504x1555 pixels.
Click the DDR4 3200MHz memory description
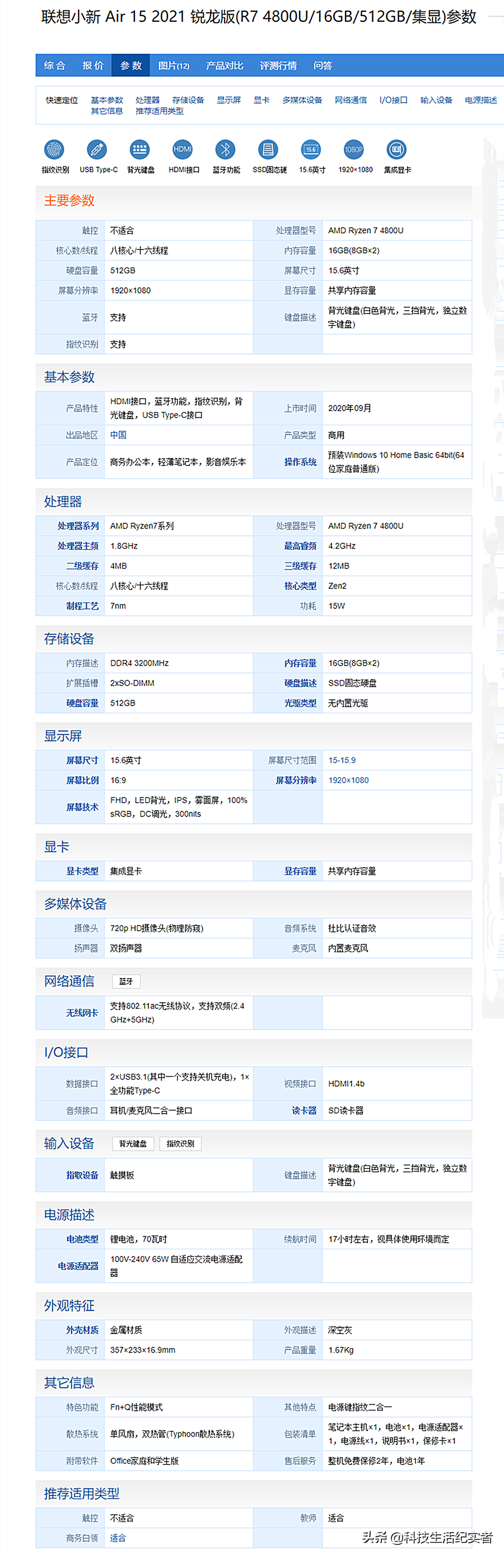click(x=139, y=663)
